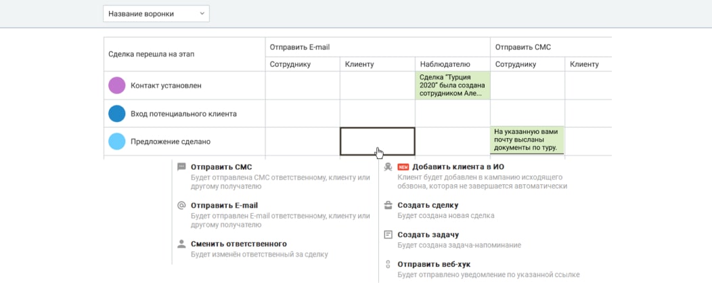Pick Создать сделку menu option
The image size is (712, 283).
coord(428,205)
